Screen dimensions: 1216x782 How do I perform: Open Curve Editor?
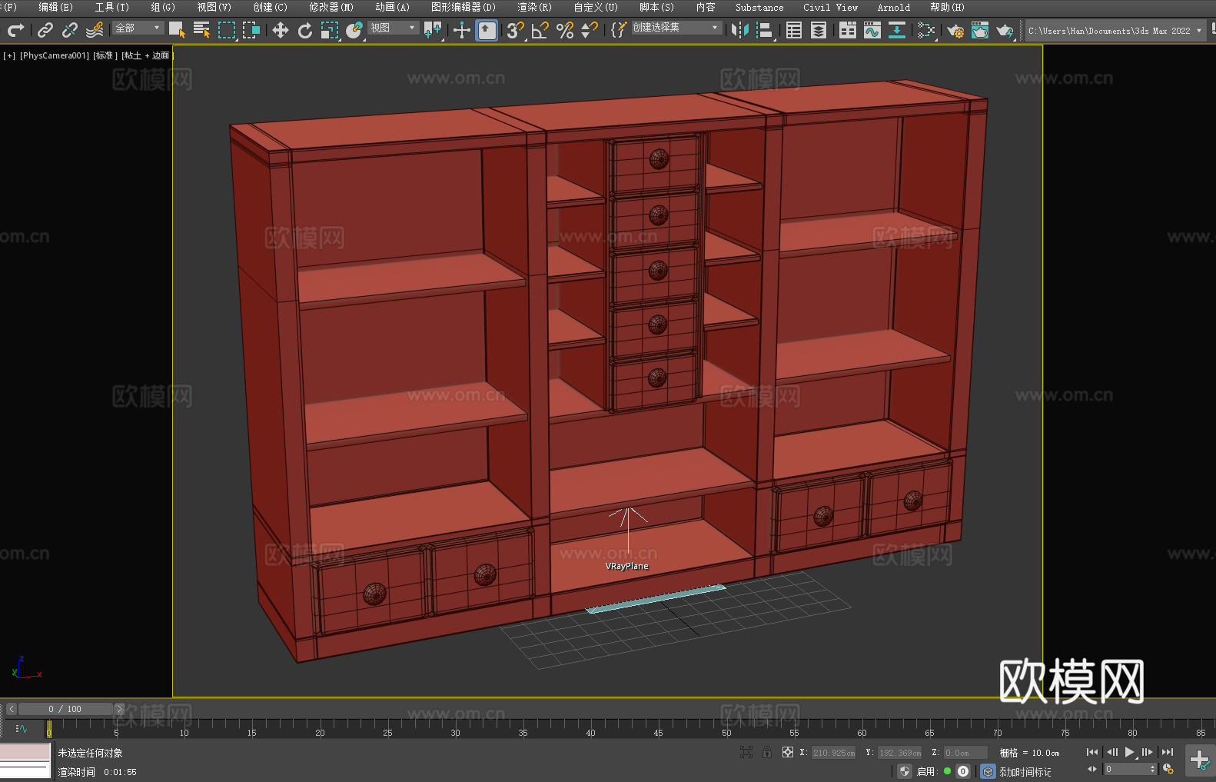tap(872, 30)
